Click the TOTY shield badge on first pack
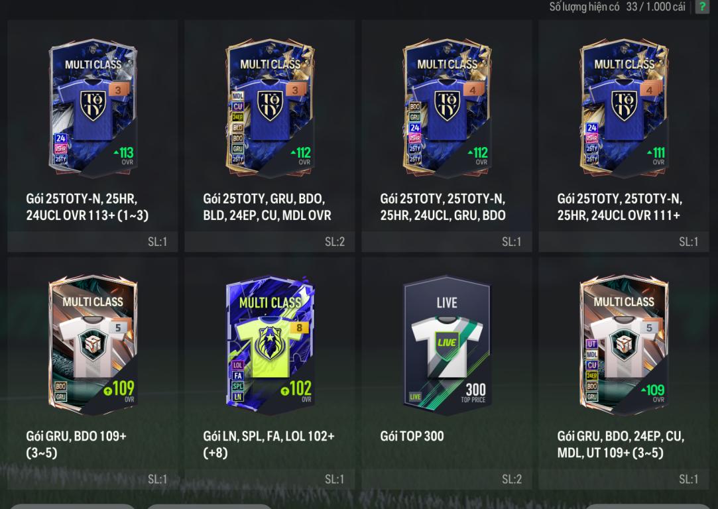This screenshot has height=509, width=718. (x=93, y=105)
